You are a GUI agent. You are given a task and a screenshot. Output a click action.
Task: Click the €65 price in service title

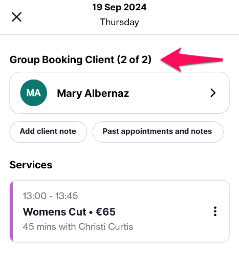[105, 212]
